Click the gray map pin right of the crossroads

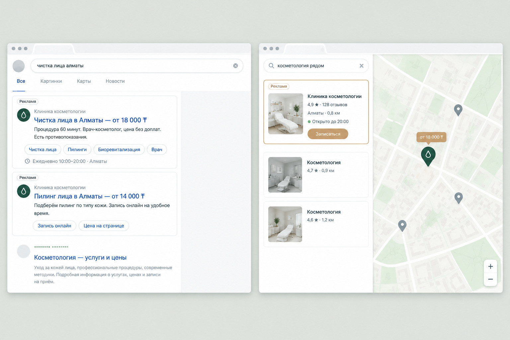tap(459, 198)
